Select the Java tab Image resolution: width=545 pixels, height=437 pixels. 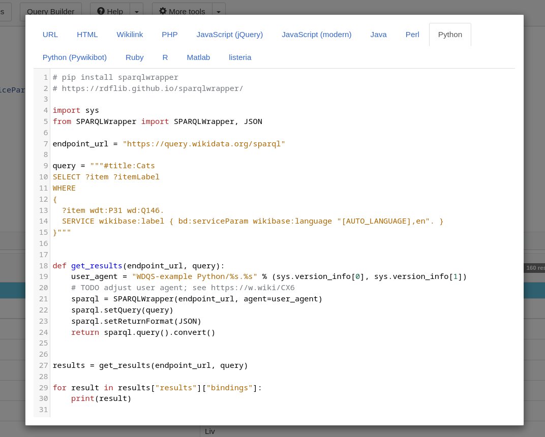pos(379,35)
